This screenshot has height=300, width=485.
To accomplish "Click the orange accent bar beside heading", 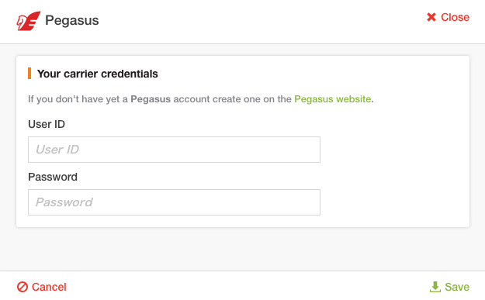I will 29,74.
